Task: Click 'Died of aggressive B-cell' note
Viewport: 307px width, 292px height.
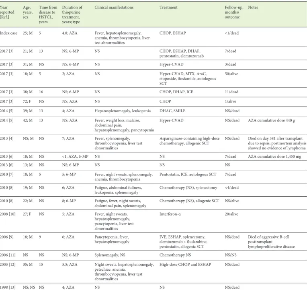Action: [271, 242]
